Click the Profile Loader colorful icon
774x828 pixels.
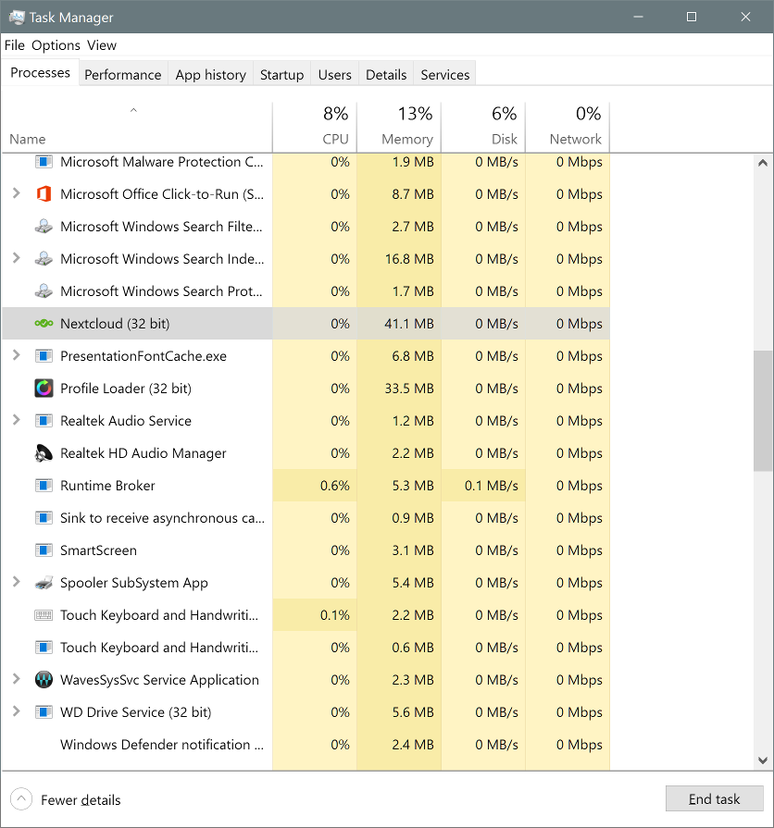point(44,389)
